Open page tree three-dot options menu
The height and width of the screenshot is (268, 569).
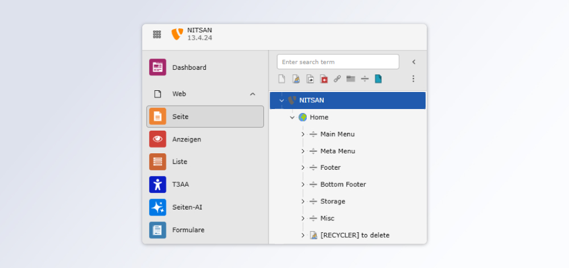[414, 79]
